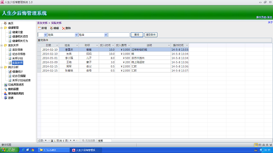Open 我的设置 my settings icon

pos(5,89)
